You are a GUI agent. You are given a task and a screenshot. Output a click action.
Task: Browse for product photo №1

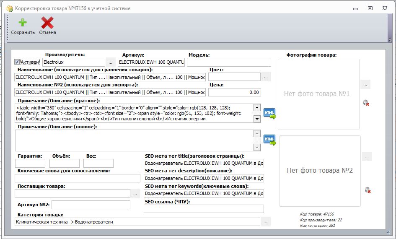click(365, 85)
